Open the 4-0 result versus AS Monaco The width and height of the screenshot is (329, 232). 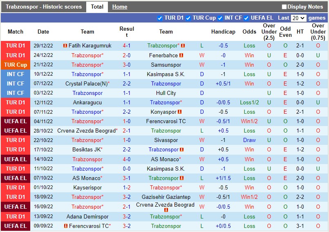pos(127,159)
